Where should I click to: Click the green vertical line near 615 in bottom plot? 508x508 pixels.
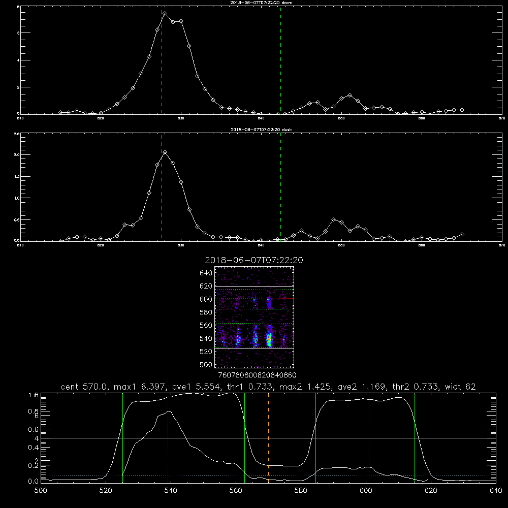415,438
